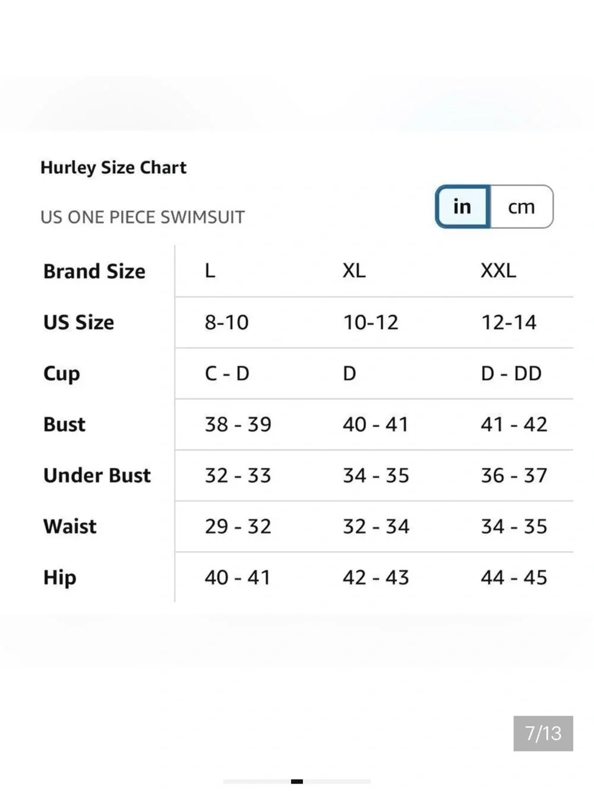The height and width of the screenshot is (791, 594).
Task: Click the Brand Size row label
Action: tap(94, 272)
